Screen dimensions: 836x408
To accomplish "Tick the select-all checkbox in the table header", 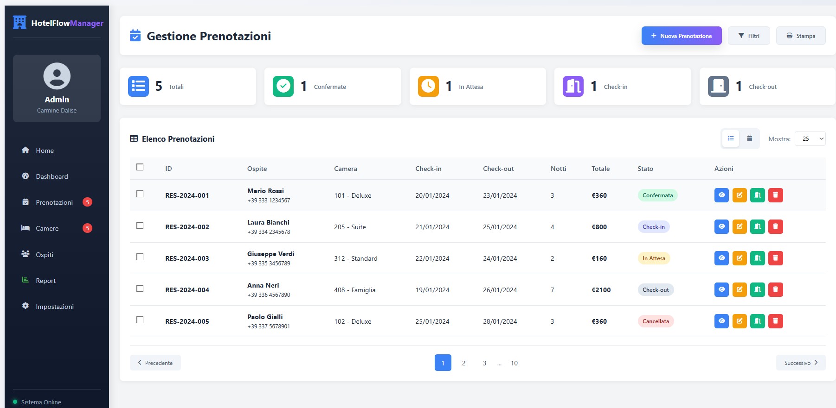I will click(x=140, y=167).
